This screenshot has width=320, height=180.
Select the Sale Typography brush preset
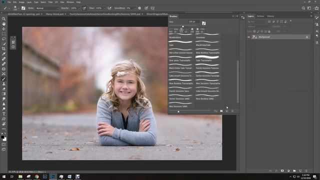(207, 58)
